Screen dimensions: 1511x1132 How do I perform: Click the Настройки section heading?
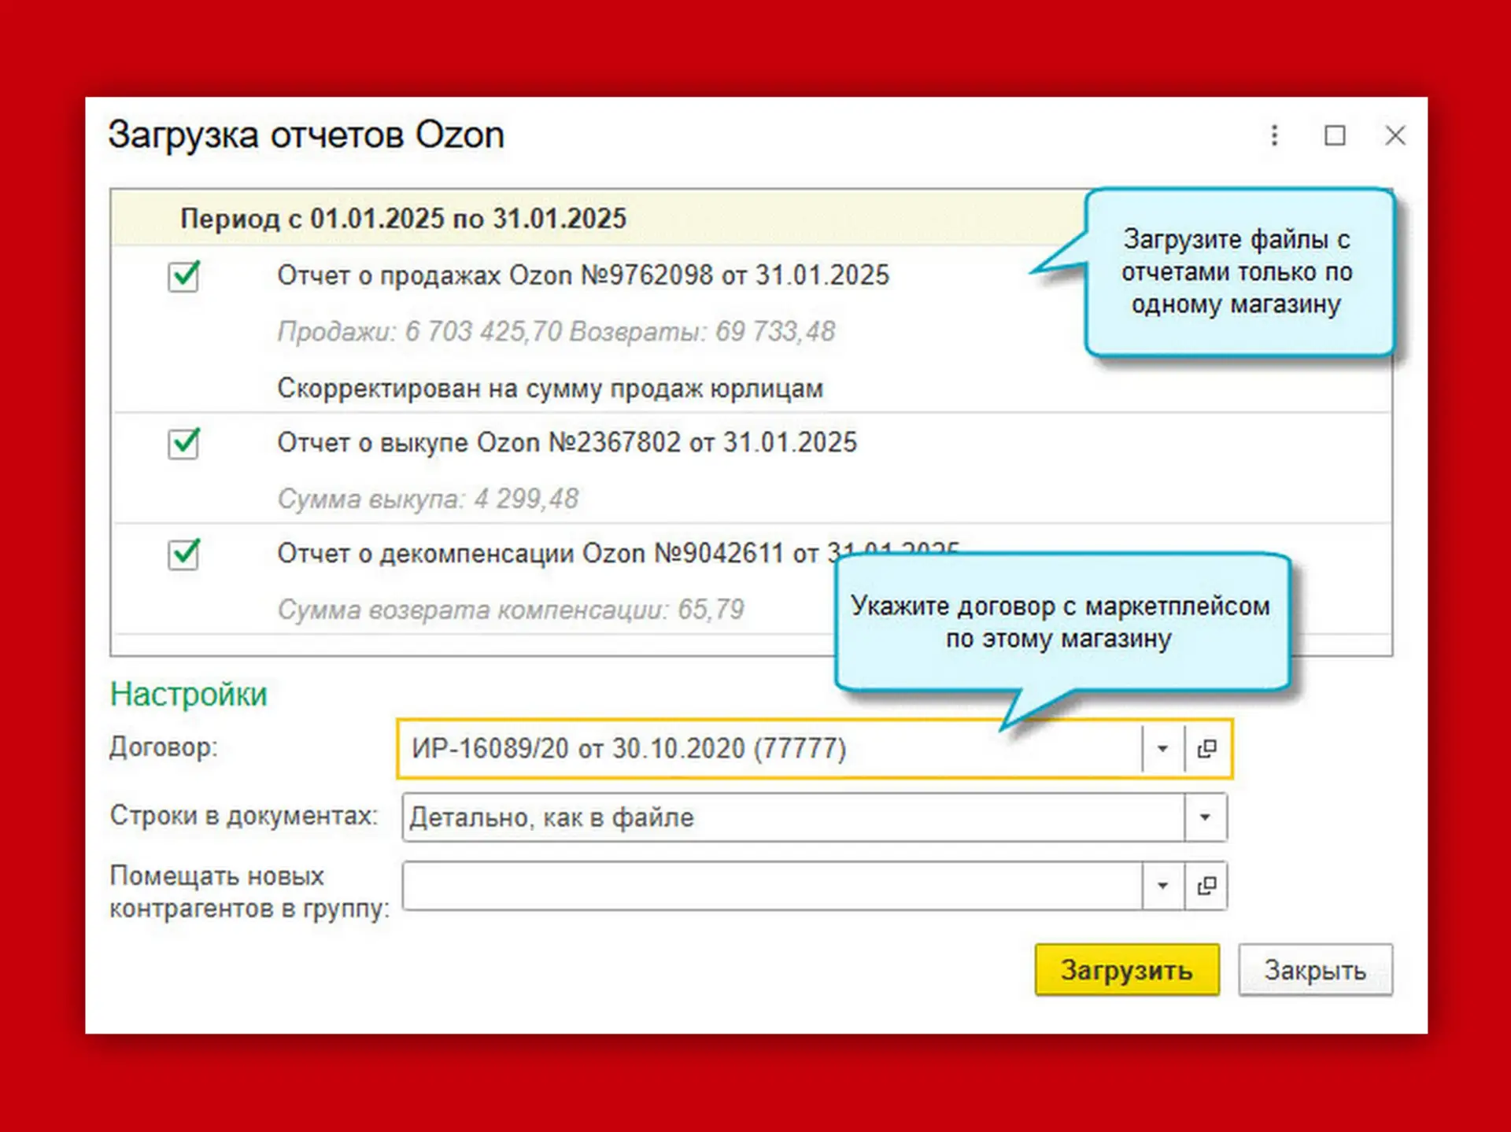[x=189, y=694]
